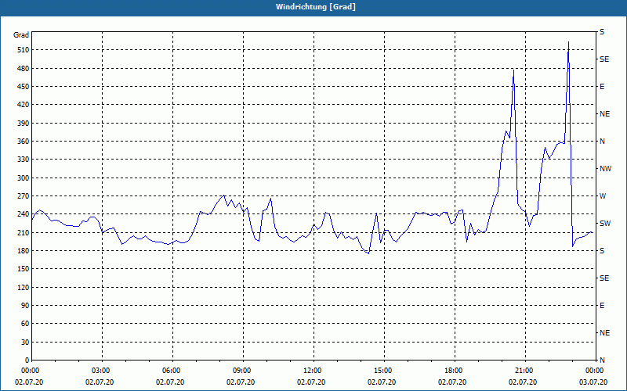Click the SW compass label

click(x=605, y=224)
